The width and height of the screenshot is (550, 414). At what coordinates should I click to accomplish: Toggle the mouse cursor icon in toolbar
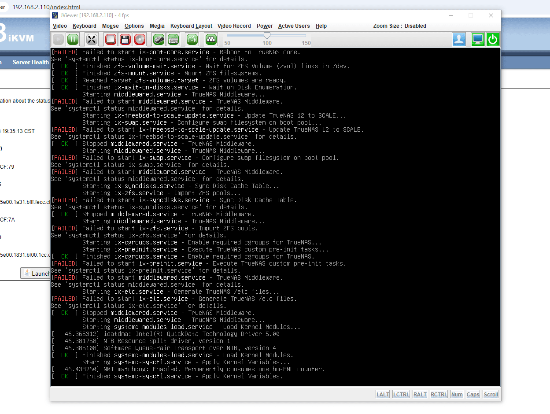pos(159,39)
